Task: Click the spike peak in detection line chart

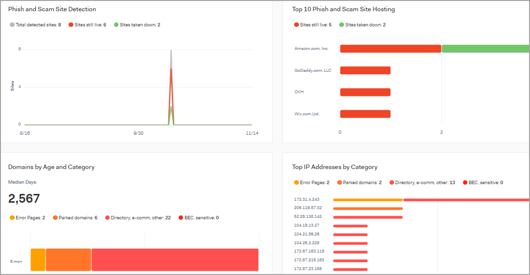Action: coord(171,50)
